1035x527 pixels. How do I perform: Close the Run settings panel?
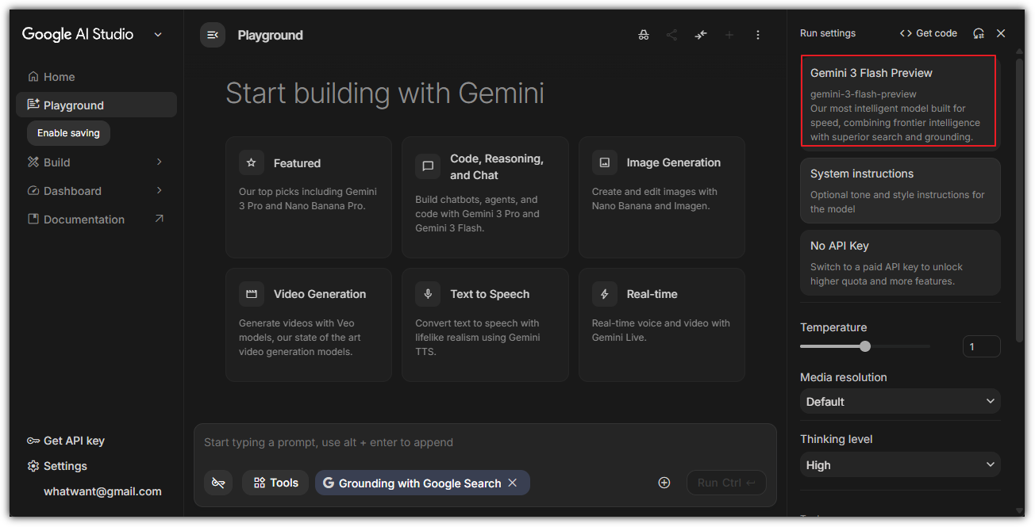[x=1001, y=33]
